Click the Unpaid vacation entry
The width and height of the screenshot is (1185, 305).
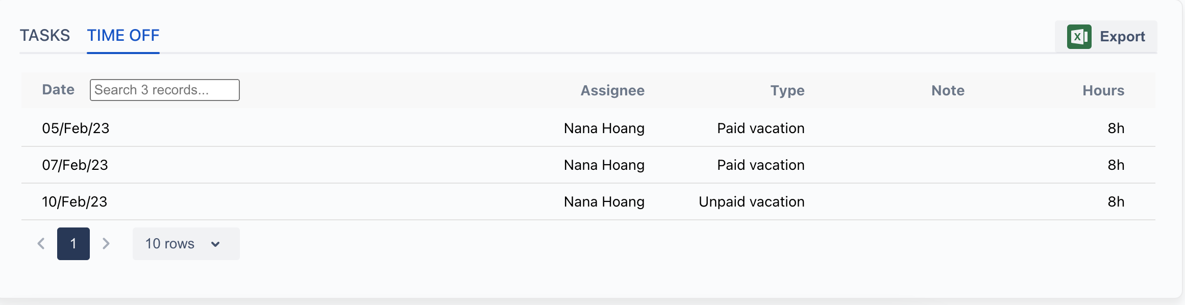tap(751, 201)
